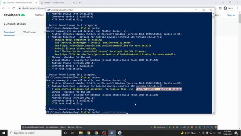Click the developer.android.com address bar

coord(32,8)
